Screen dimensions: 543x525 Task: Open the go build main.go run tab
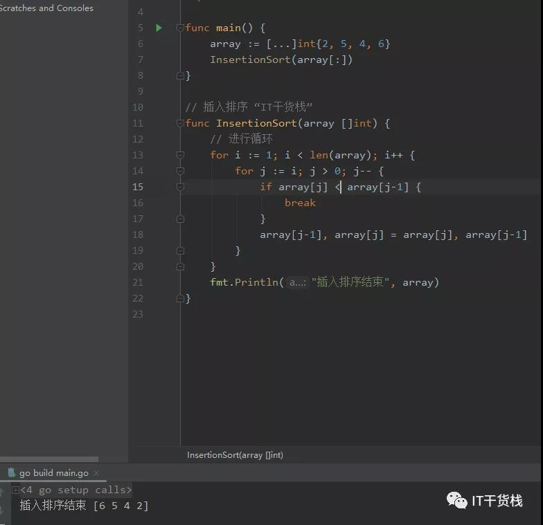coord(54,473)
